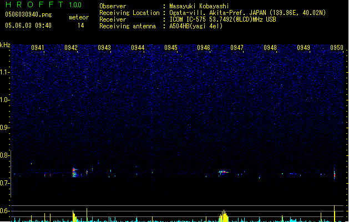The image size is (349, 222).
Task: Click the 1.0 kHz axis label
Action: [4, 100]
